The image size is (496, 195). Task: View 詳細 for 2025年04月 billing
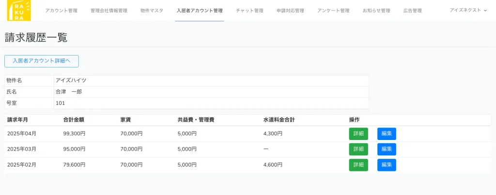(358, 134)
